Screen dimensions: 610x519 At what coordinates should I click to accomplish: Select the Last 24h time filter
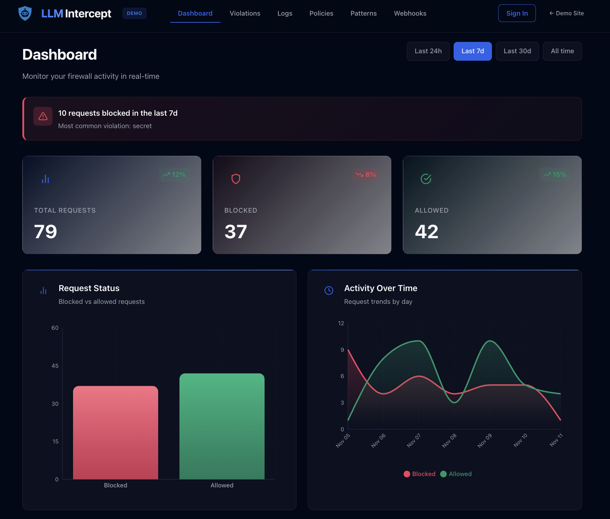428,51
